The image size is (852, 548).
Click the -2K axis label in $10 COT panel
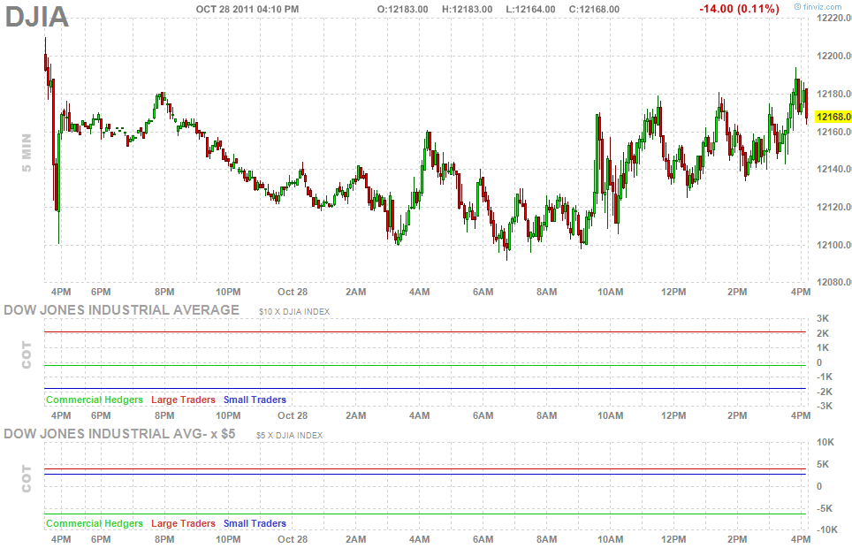pyautogui.click(x=825, y=392)
